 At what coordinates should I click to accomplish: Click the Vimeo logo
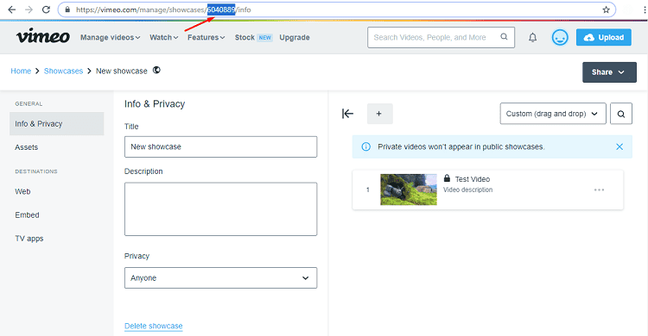(x=43, y=36)
